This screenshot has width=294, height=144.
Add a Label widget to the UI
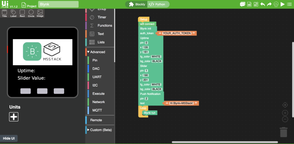tap(13, 14)
